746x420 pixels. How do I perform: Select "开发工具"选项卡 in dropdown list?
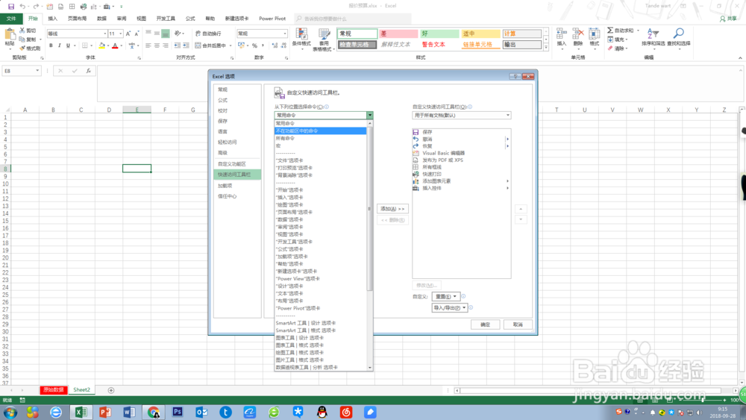(x=320, y=242)
